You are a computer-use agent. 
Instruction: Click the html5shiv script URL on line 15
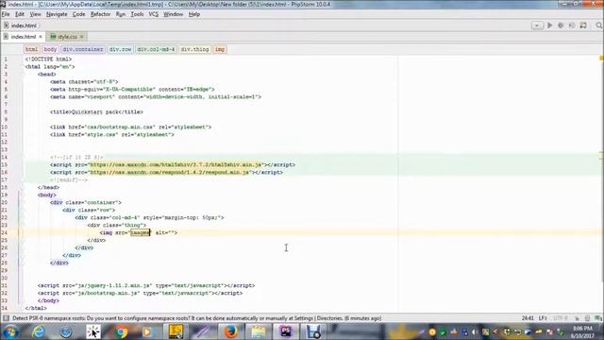coord(176,164)
